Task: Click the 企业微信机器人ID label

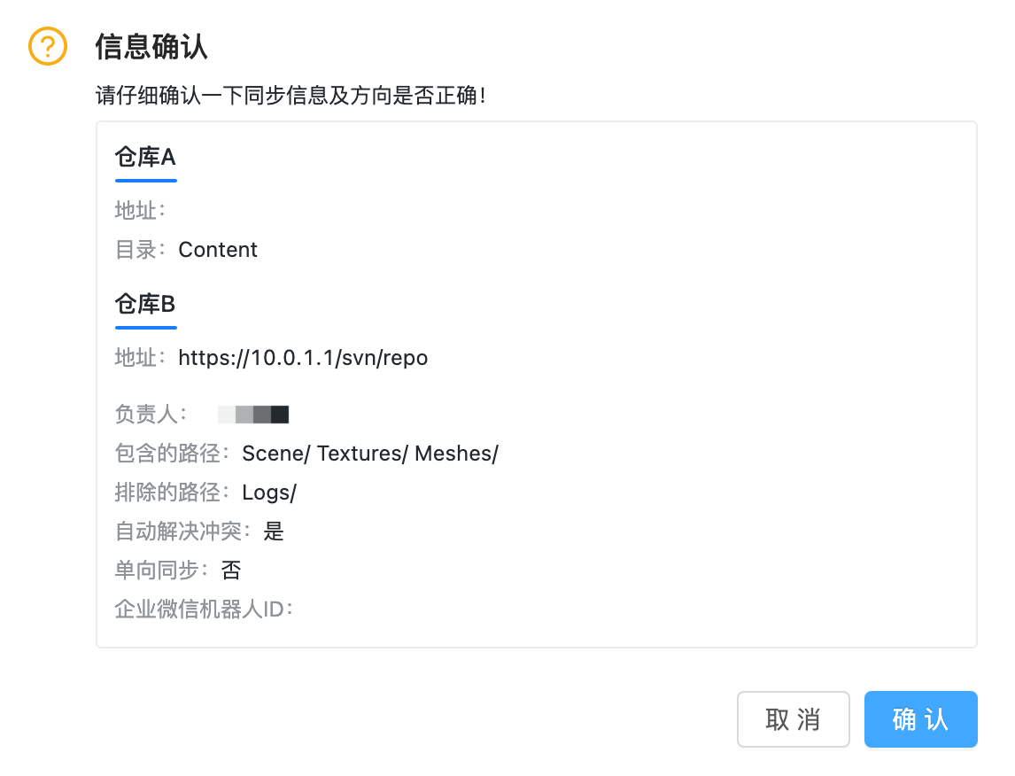Action: click(204, 609)
